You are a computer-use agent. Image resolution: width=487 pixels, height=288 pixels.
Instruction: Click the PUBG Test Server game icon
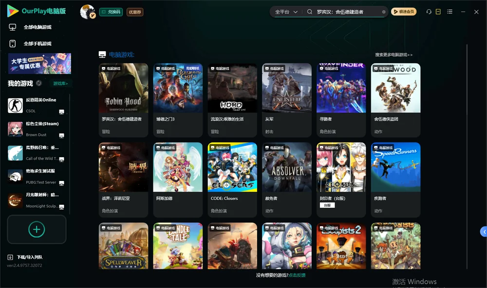click(x=15, y=177)
